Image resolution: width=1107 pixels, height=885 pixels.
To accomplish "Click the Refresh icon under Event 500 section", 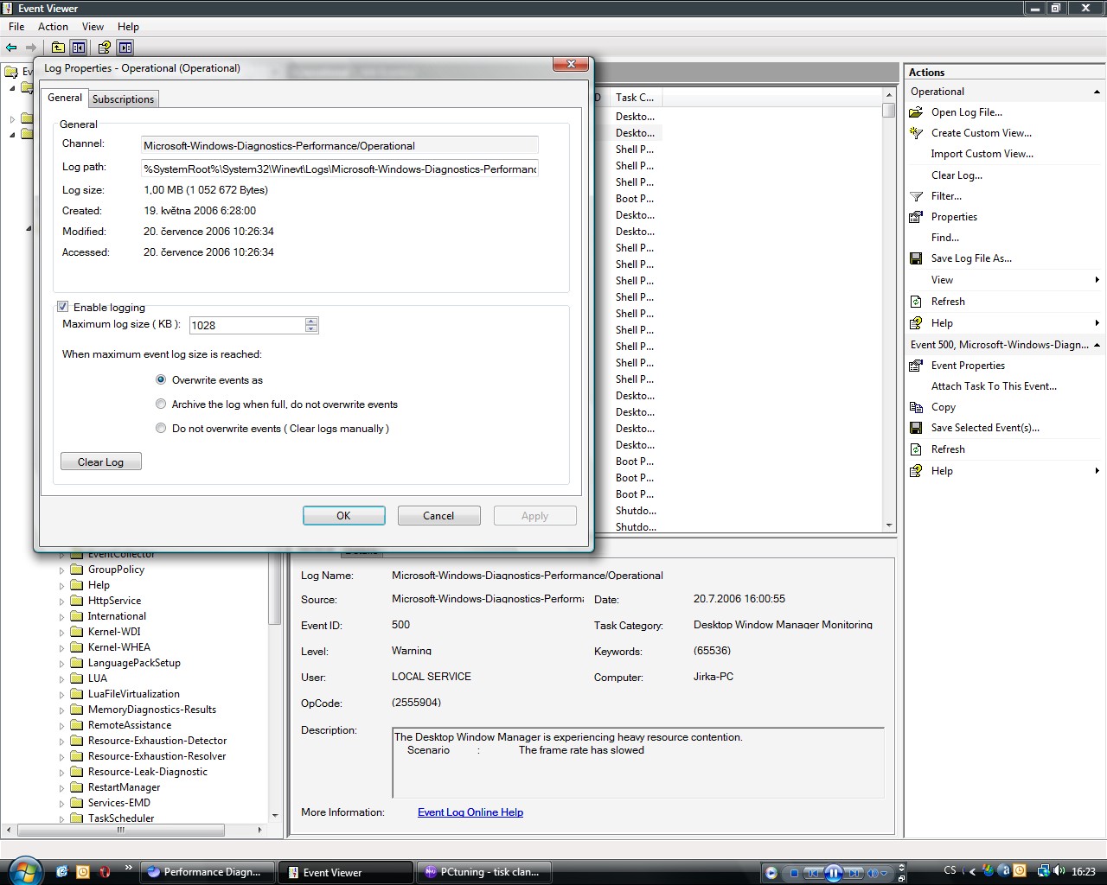I will point(917,449).
